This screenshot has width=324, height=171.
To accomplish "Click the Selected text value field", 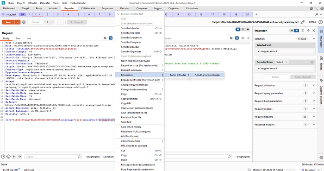I will point(285,51).
